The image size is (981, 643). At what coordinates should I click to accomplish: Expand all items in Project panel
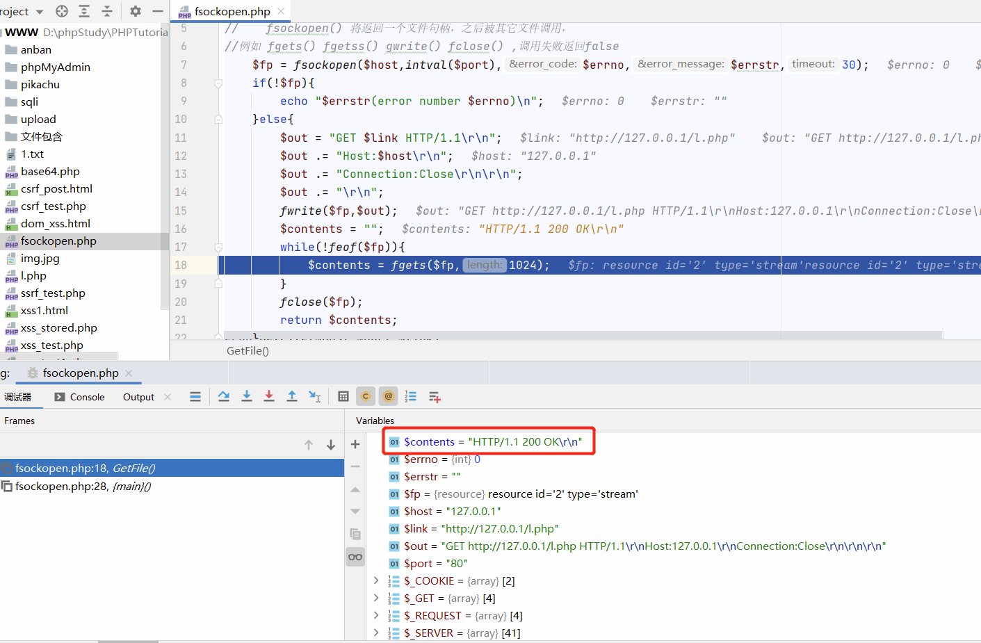click(x=84, y=11)
